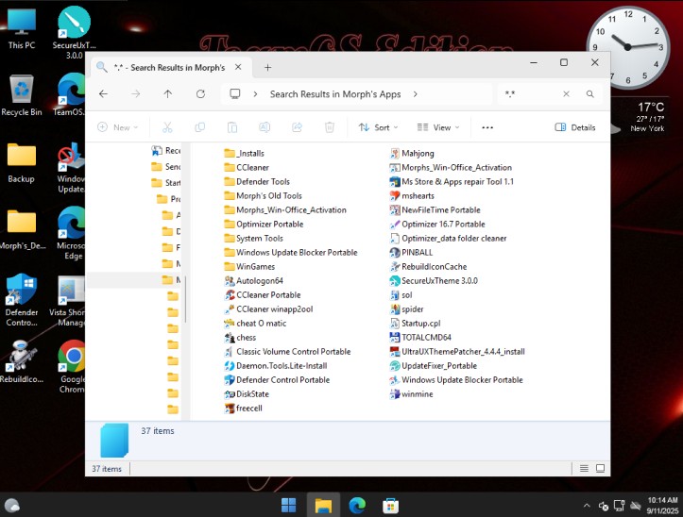
Task: Open Autologon64 application
Action: click(253, 281)
